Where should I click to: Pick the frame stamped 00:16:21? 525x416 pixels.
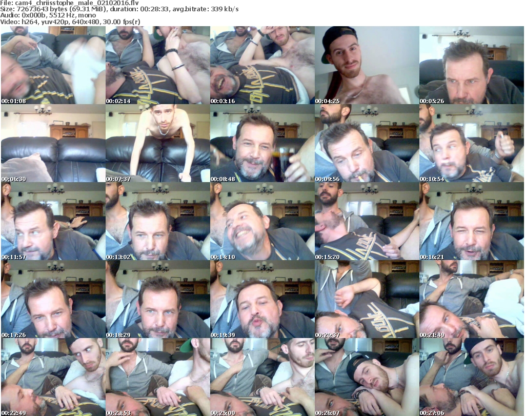click(x=472, y=221)
